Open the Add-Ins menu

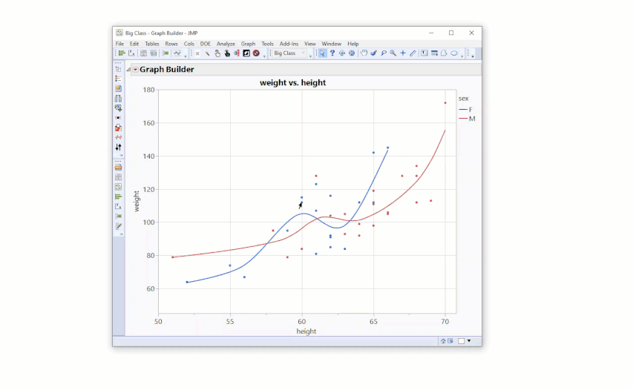point(289,44)
